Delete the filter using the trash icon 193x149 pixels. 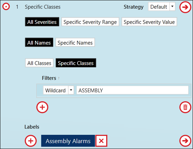tap(185, 107)
